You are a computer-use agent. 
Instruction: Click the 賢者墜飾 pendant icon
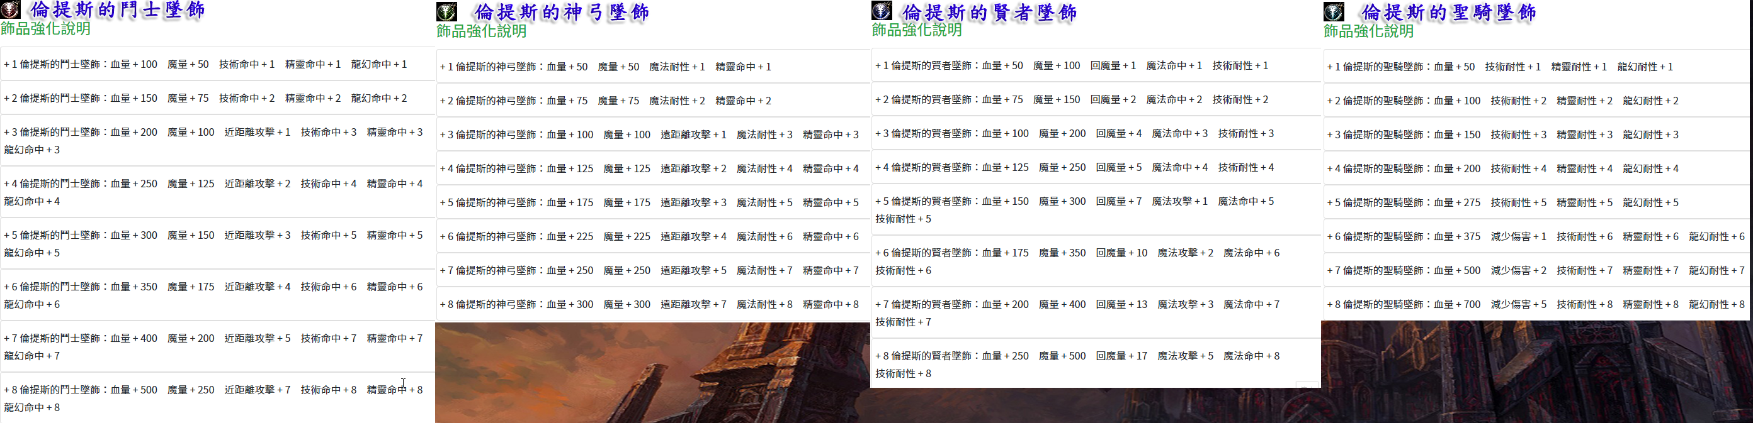pos(882,11)
